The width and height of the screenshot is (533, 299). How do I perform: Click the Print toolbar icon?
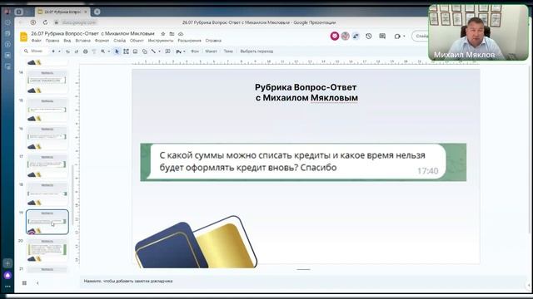pyautogui.click(x=85, y=51)
